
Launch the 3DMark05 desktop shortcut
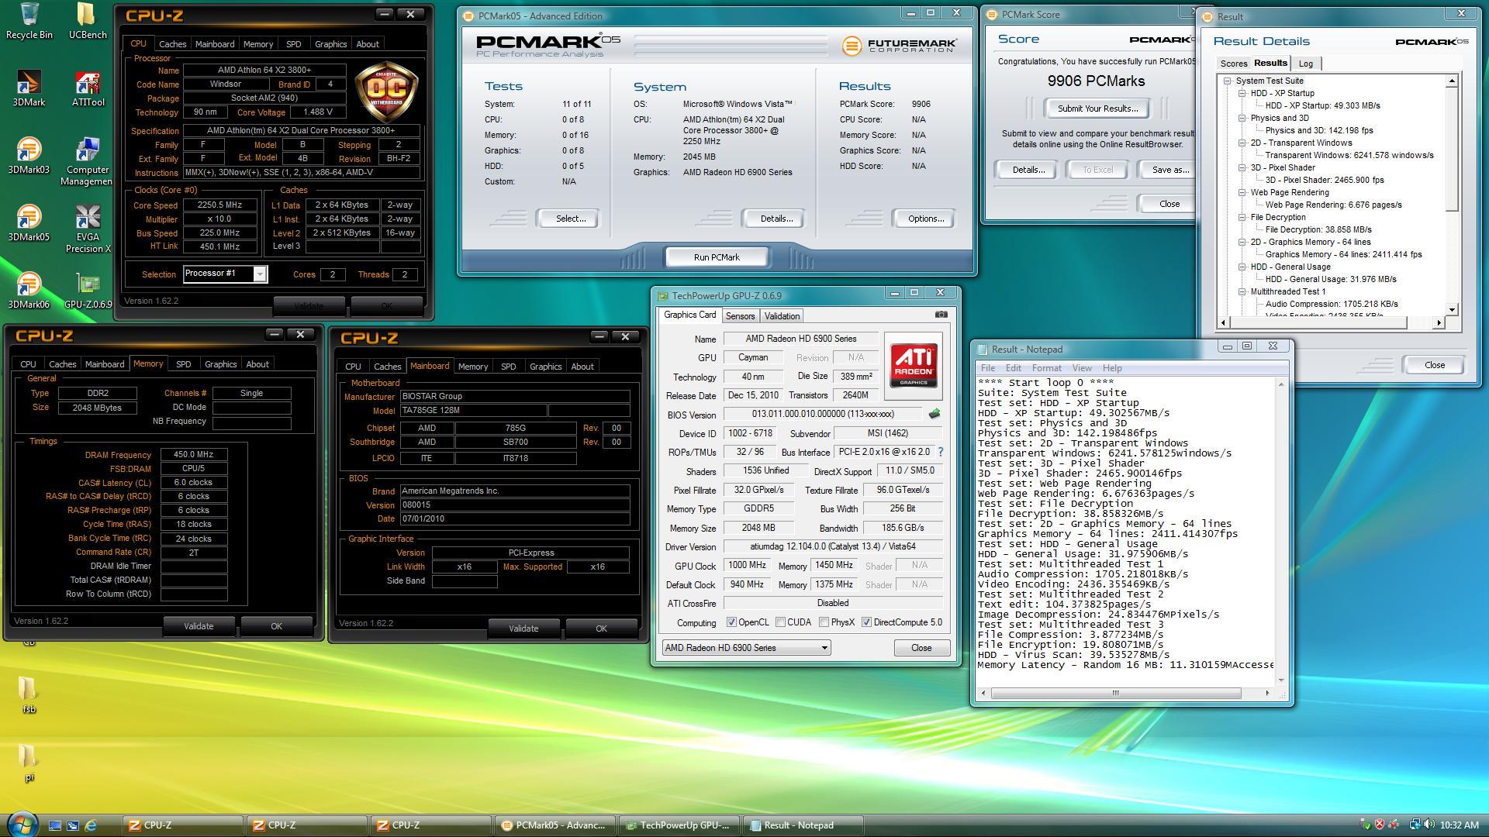(29, 223)
